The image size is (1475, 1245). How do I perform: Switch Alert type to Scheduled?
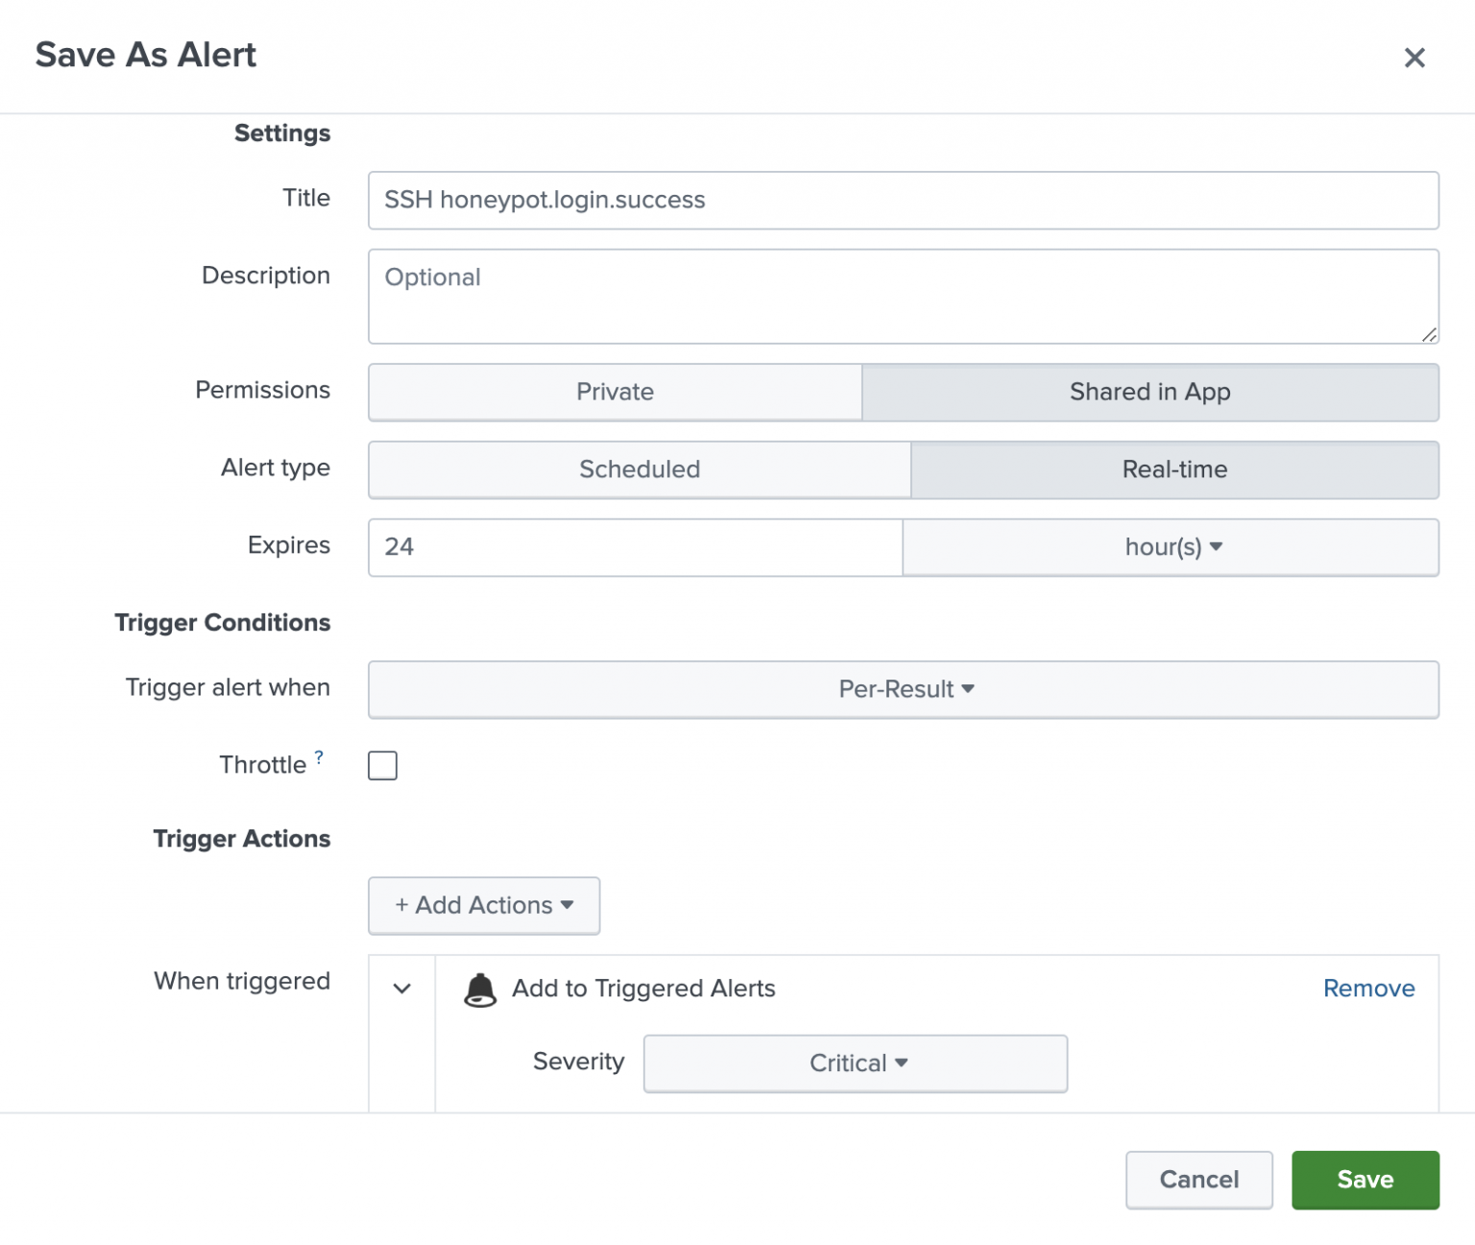tap(639, 469)
